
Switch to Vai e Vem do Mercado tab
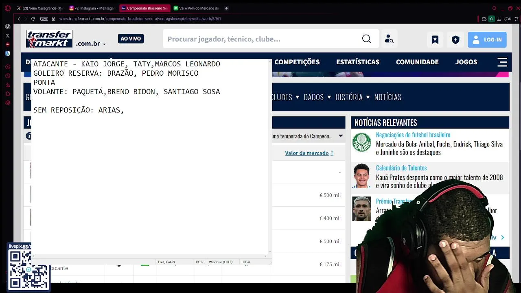(197, 8)
